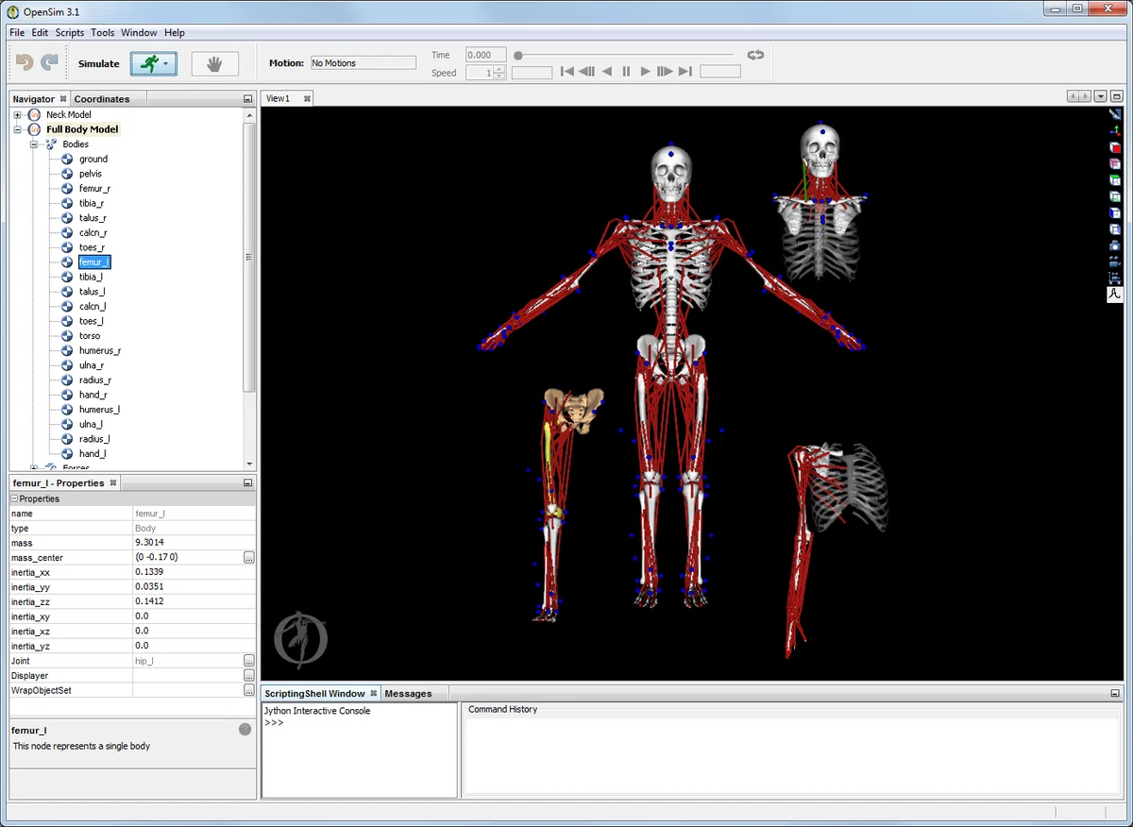
Task: Expand the Neck Model tree node
Action: click(17, 114)
